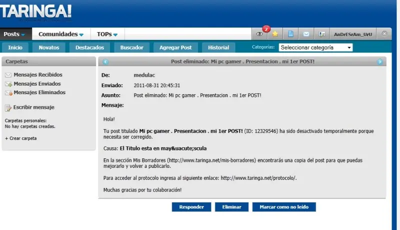400x230 pixels.
Task: Open the AnDrEsrAm_UrU username menu
Action: (353, 34)
